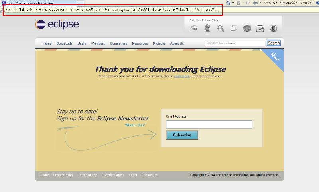Image resolution: width=319 pixels, height=192 pixels.
Task: Click the Eclipse logo
Action: (x=57, y=25)
